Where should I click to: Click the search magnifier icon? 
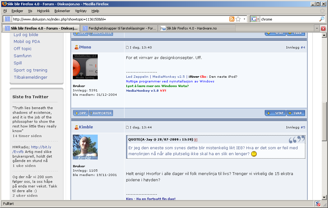pos(322,19)
